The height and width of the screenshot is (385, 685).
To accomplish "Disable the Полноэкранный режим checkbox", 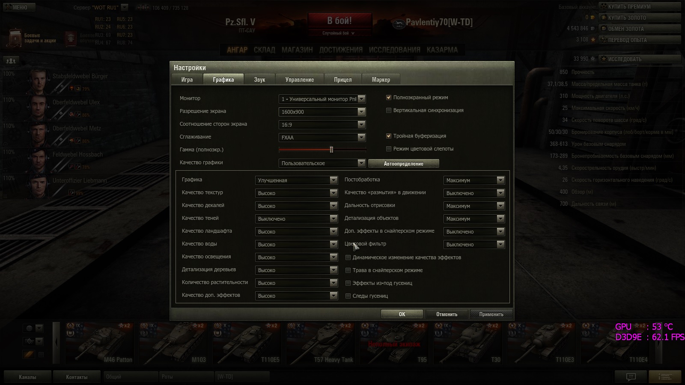I will 389,98.
